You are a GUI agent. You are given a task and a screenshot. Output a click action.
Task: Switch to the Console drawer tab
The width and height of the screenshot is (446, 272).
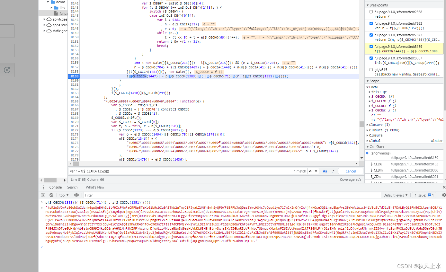[x=56, y=187]
